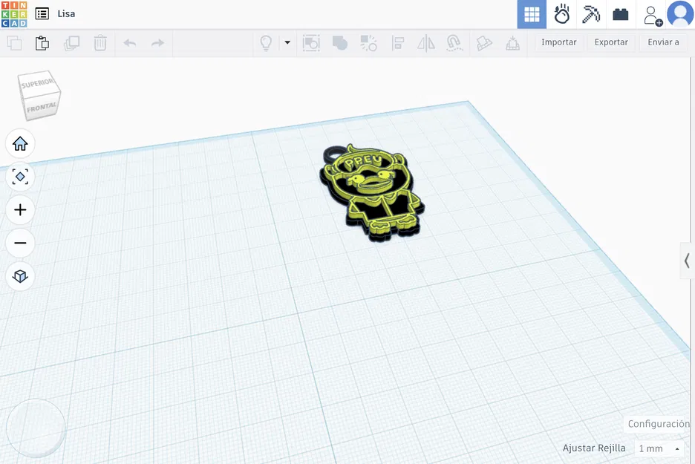Open the Enviar a menu

click(x=663, y=42)
